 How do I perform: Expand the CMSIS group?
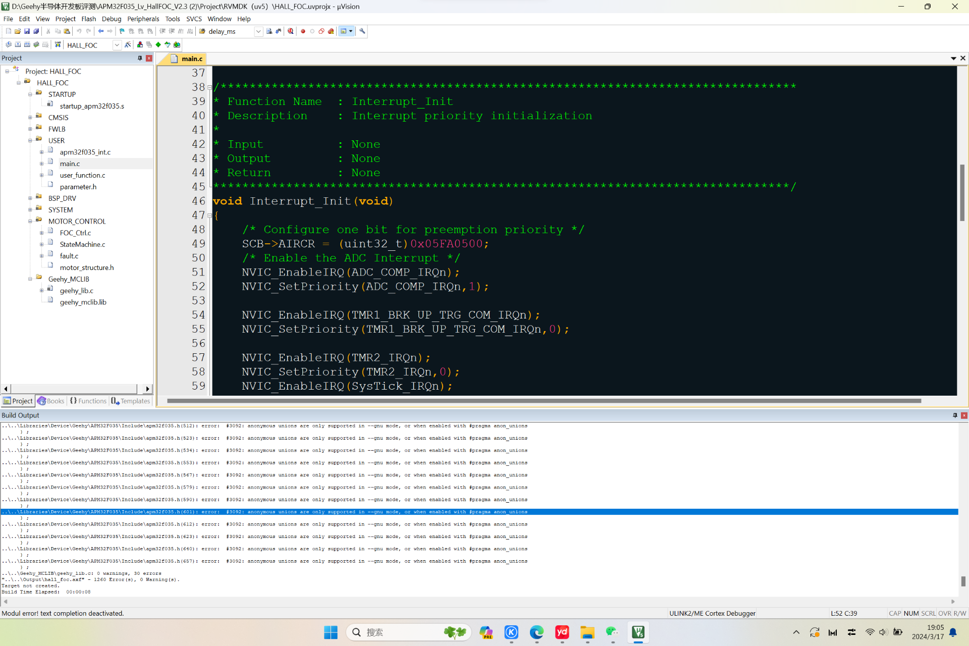click(30, 118)
